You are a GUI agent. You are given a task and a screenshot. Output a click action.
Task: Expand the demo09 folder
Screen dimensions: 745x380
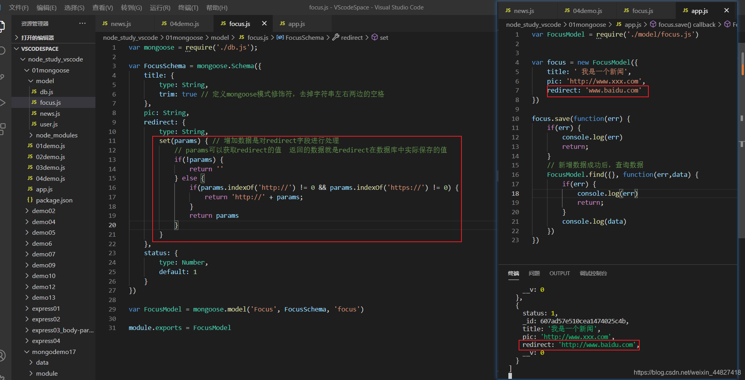point(54,265)
